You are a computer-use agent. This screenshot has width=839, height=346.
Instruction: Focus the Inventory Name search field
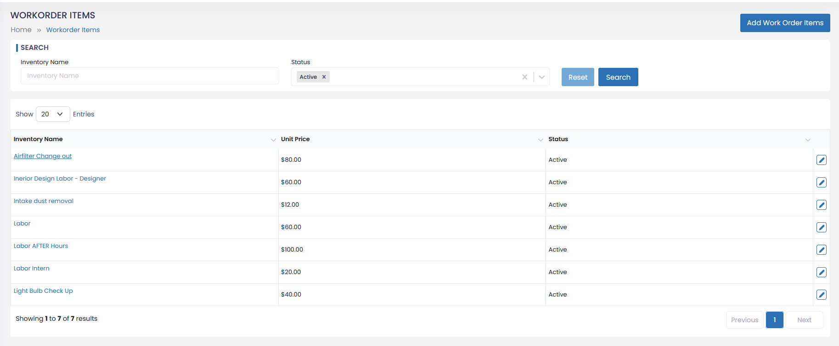point(150,76)
